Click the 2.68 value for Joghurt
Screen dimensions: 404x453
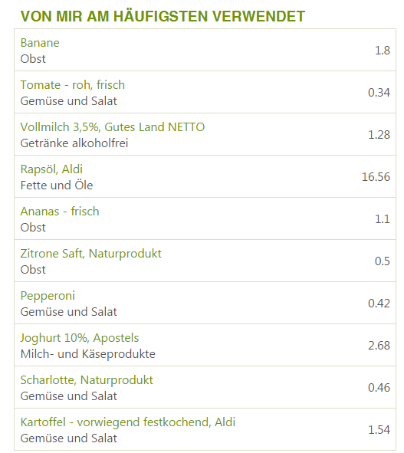click(x=379, y=346)
